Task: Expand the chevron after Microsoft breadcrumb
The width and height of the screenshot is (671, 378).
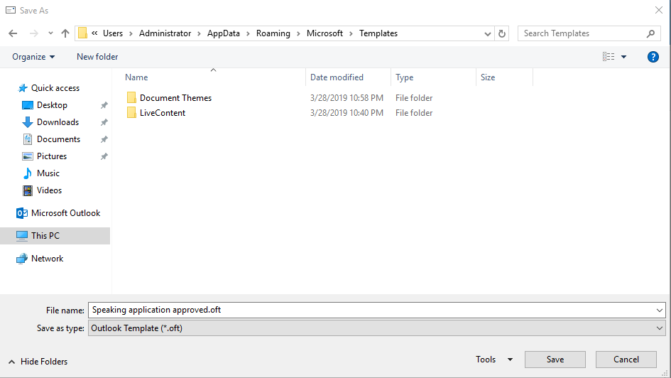Action: point(351,33)
